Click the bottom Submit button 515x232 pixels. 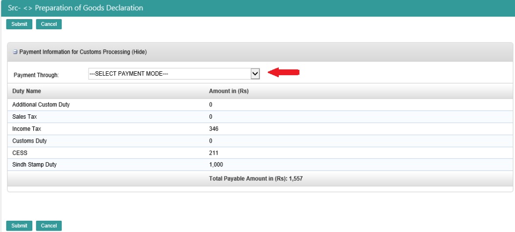pyautogui.click(x=19, y=226)
